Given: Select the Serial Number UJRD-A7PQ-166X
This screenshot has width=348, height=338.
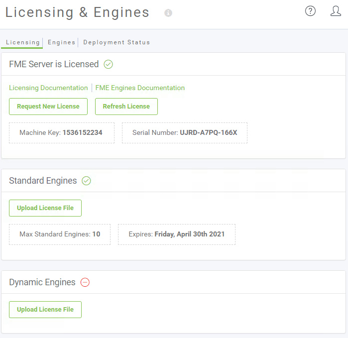Looking at the screenshot, I should tap(209, 132).
